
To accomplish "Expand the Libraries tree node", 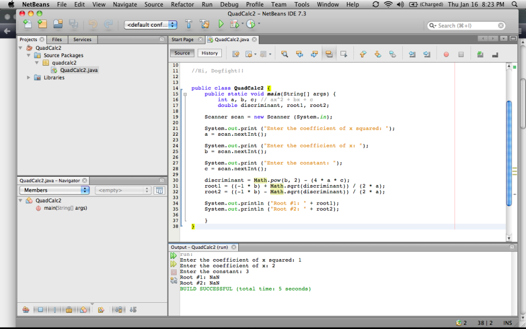I will click(29, 78).
